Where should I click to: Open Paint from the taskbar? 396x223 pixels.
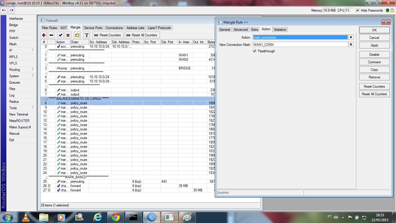[x=187, y=217]
